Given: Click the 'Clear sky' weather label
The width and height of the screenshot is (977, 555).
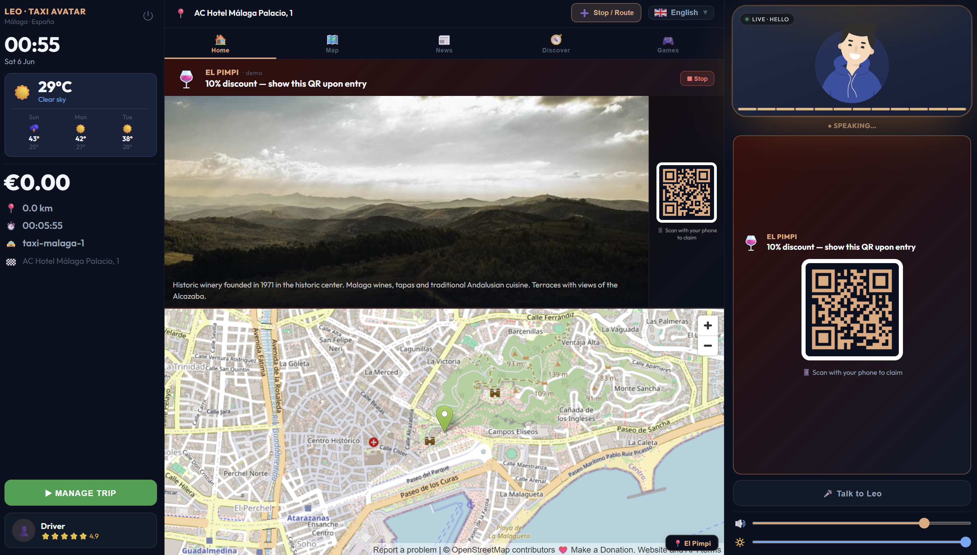Looking at the screenshot, I should [52, 99].
